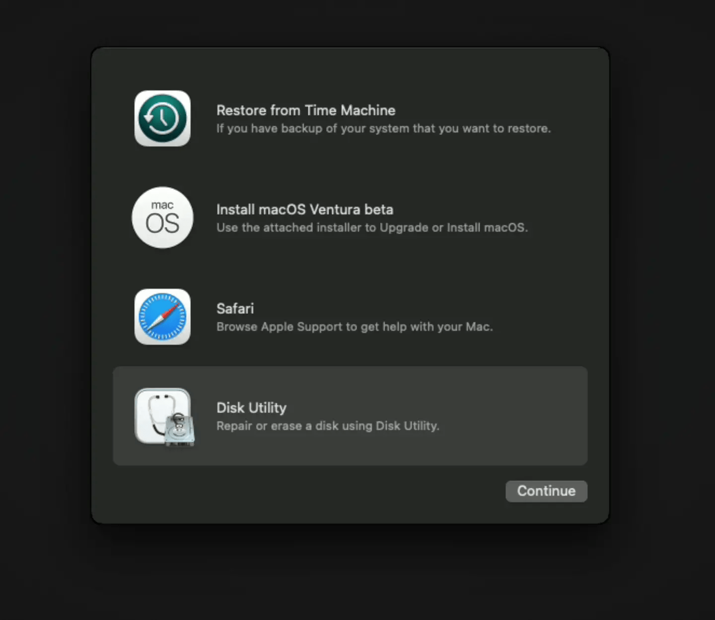Select the 'Safari' option title
Image resolution: width=715 pixels, height=620 pixels.
click(235, 309)
